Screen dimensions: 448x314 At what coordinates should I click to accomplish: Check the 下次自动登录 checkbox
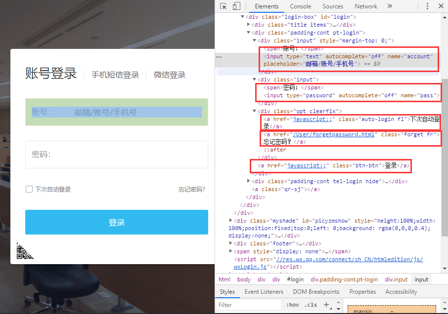pyautogui.click(x=29, y=189)
